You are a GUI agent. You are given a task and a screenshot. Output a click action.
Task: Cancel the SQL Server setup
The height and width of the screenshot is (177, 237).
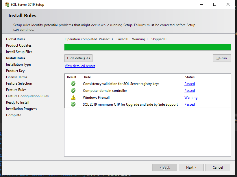(x=218, y=168)
